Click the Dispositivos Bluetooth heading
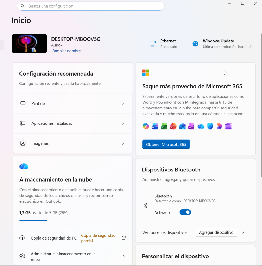 pos(171,170)
